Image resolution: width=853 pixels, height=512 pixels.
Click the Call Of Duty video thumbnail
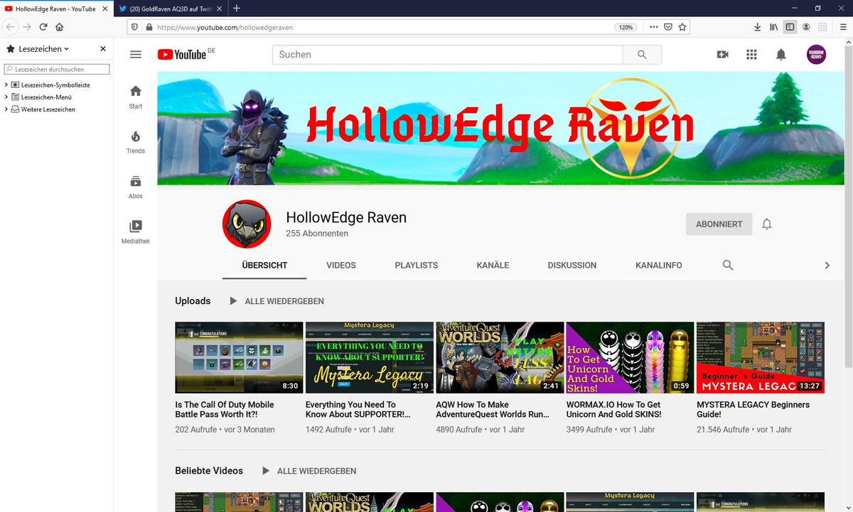tap(239, 357)
